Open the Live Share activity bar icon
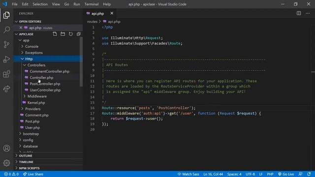Screen dimensions: 315x177 coord(6,88)
